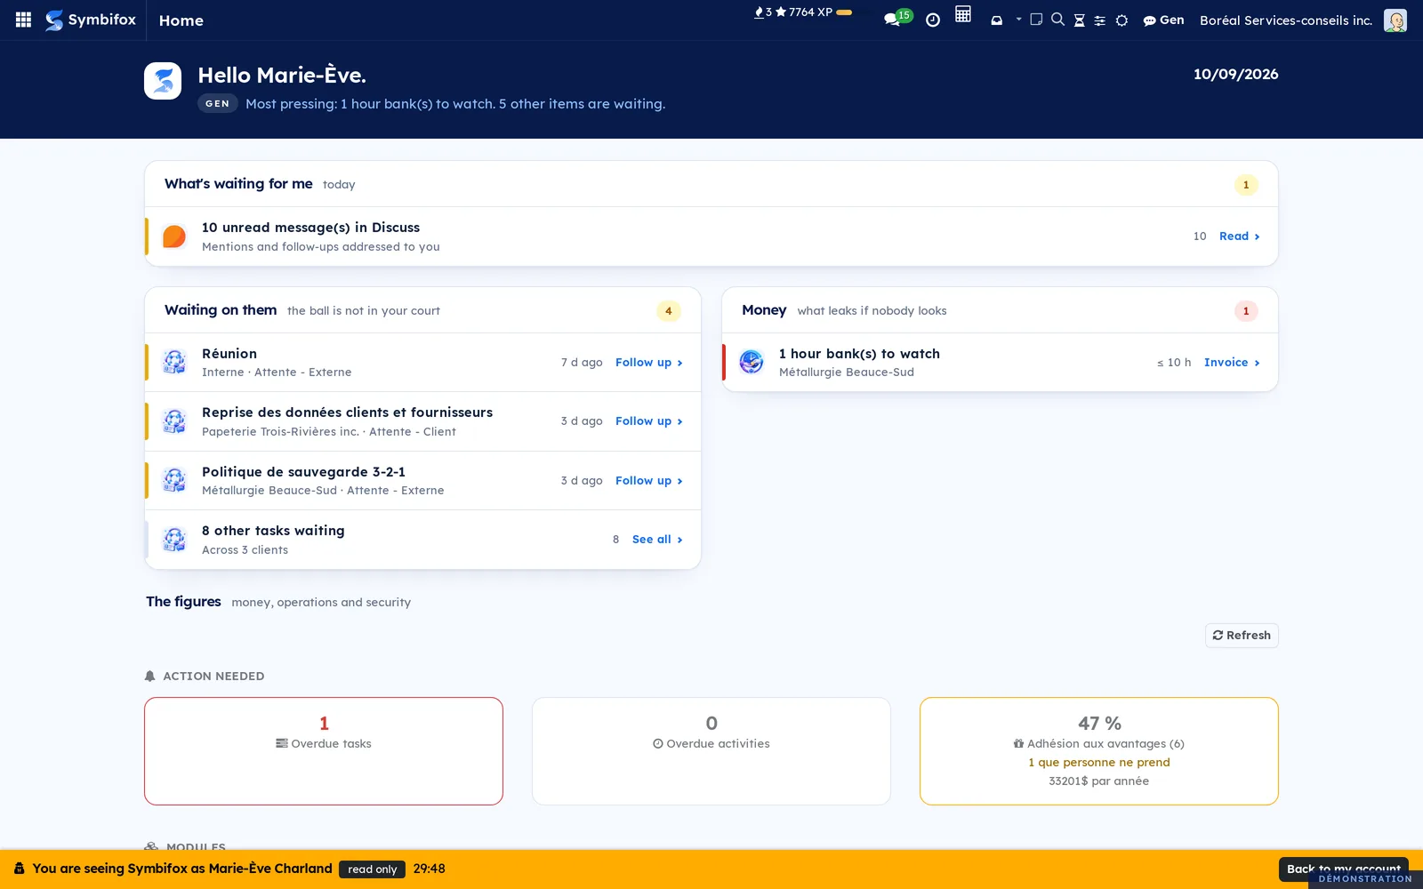
Task: Click the 7764 XP streak indicator
Action: point(803,12)
